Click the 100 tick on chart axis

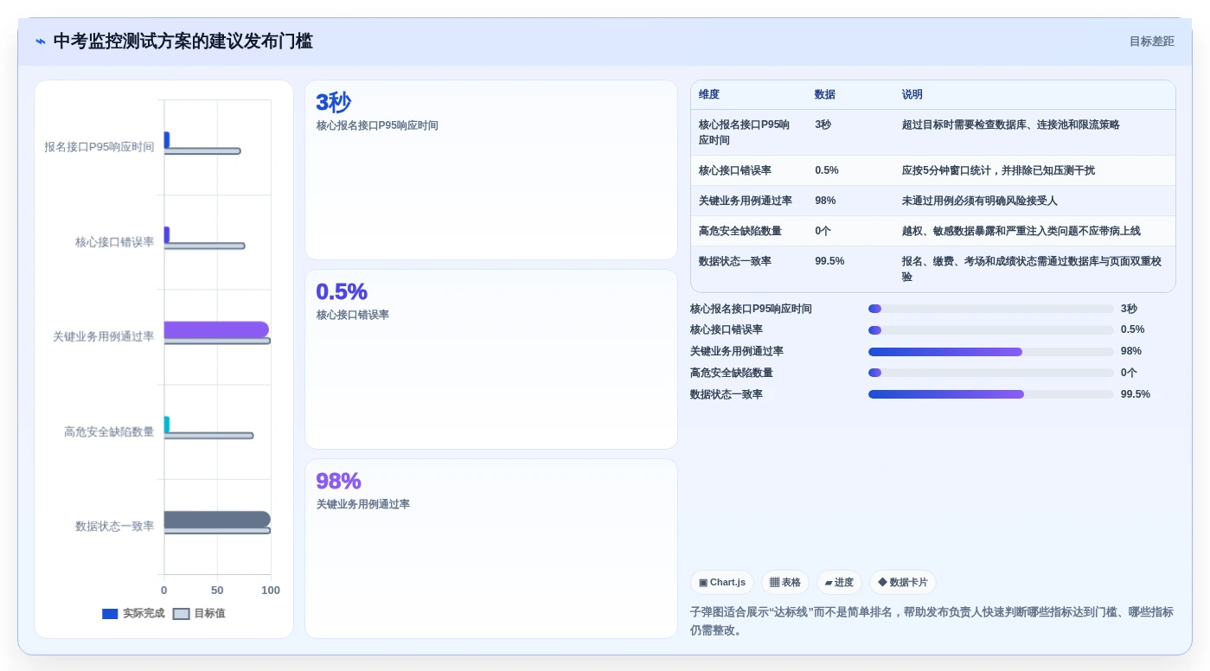[x=271, y=591]
